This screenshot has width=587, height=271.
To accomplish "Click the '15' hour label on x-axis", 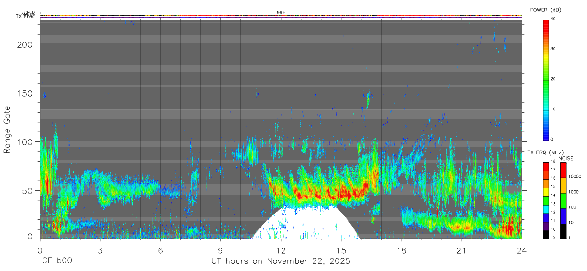I will (x=341, y=250).
